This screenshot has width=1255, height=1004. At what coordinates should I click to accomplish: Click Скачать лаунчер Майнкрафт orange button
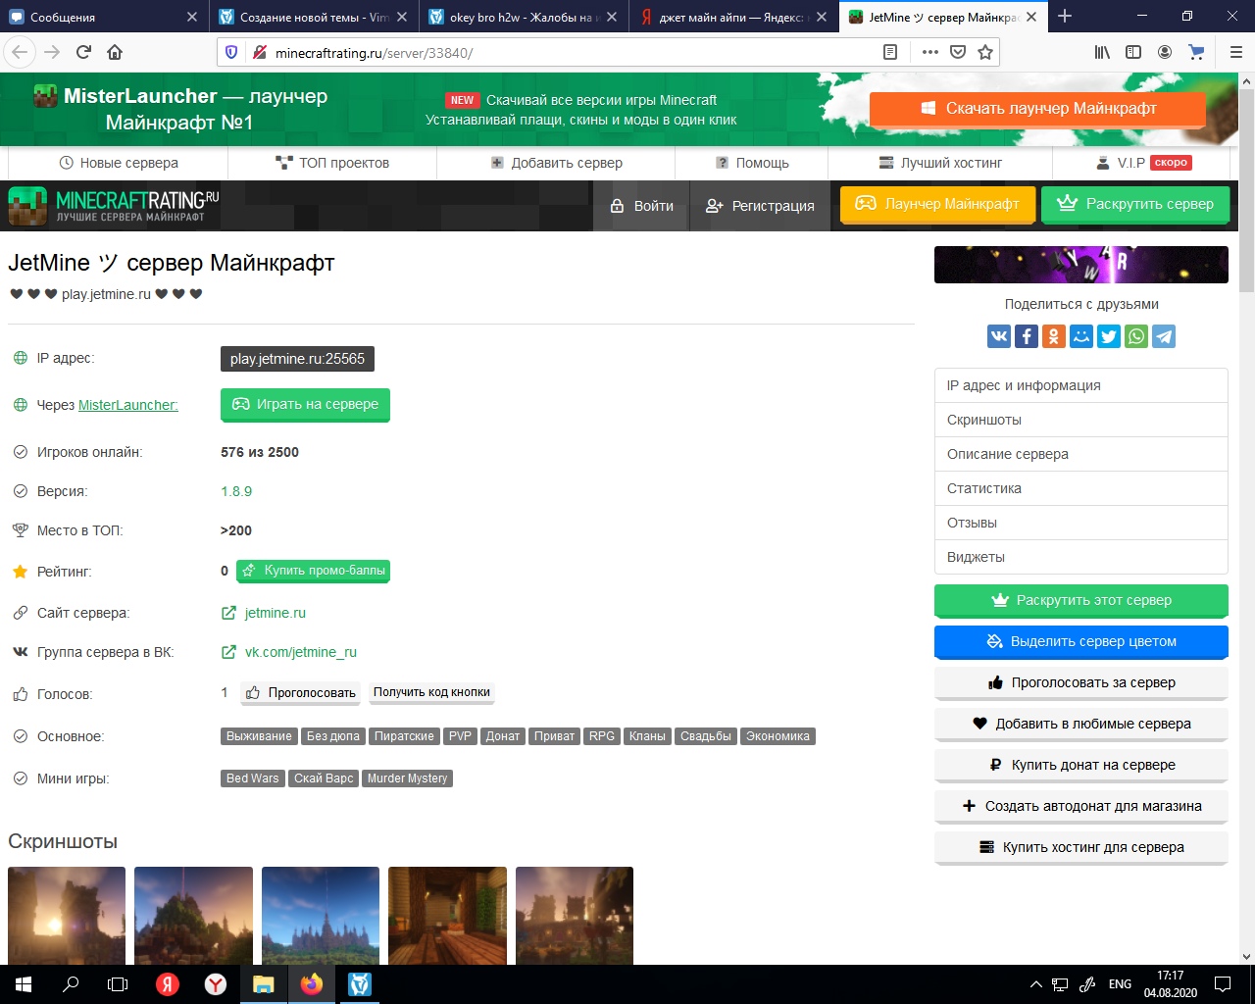click(1038, 109)
